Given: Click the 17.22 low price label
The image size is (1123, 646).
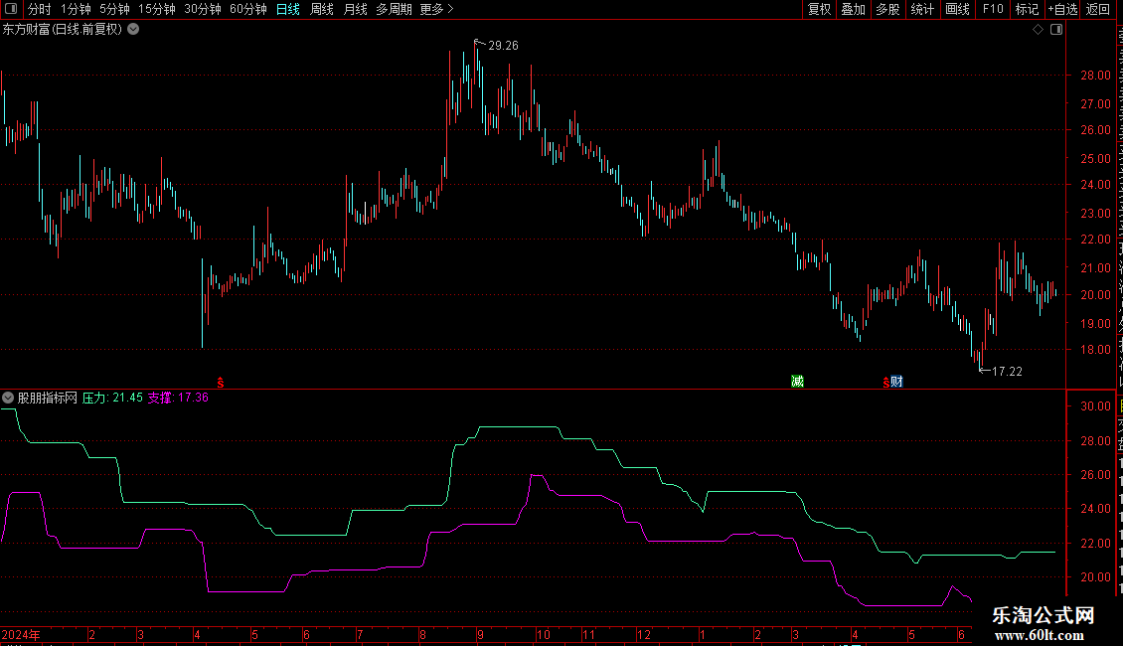Looking at the screenshot, I should click(x=1007, y=372).
